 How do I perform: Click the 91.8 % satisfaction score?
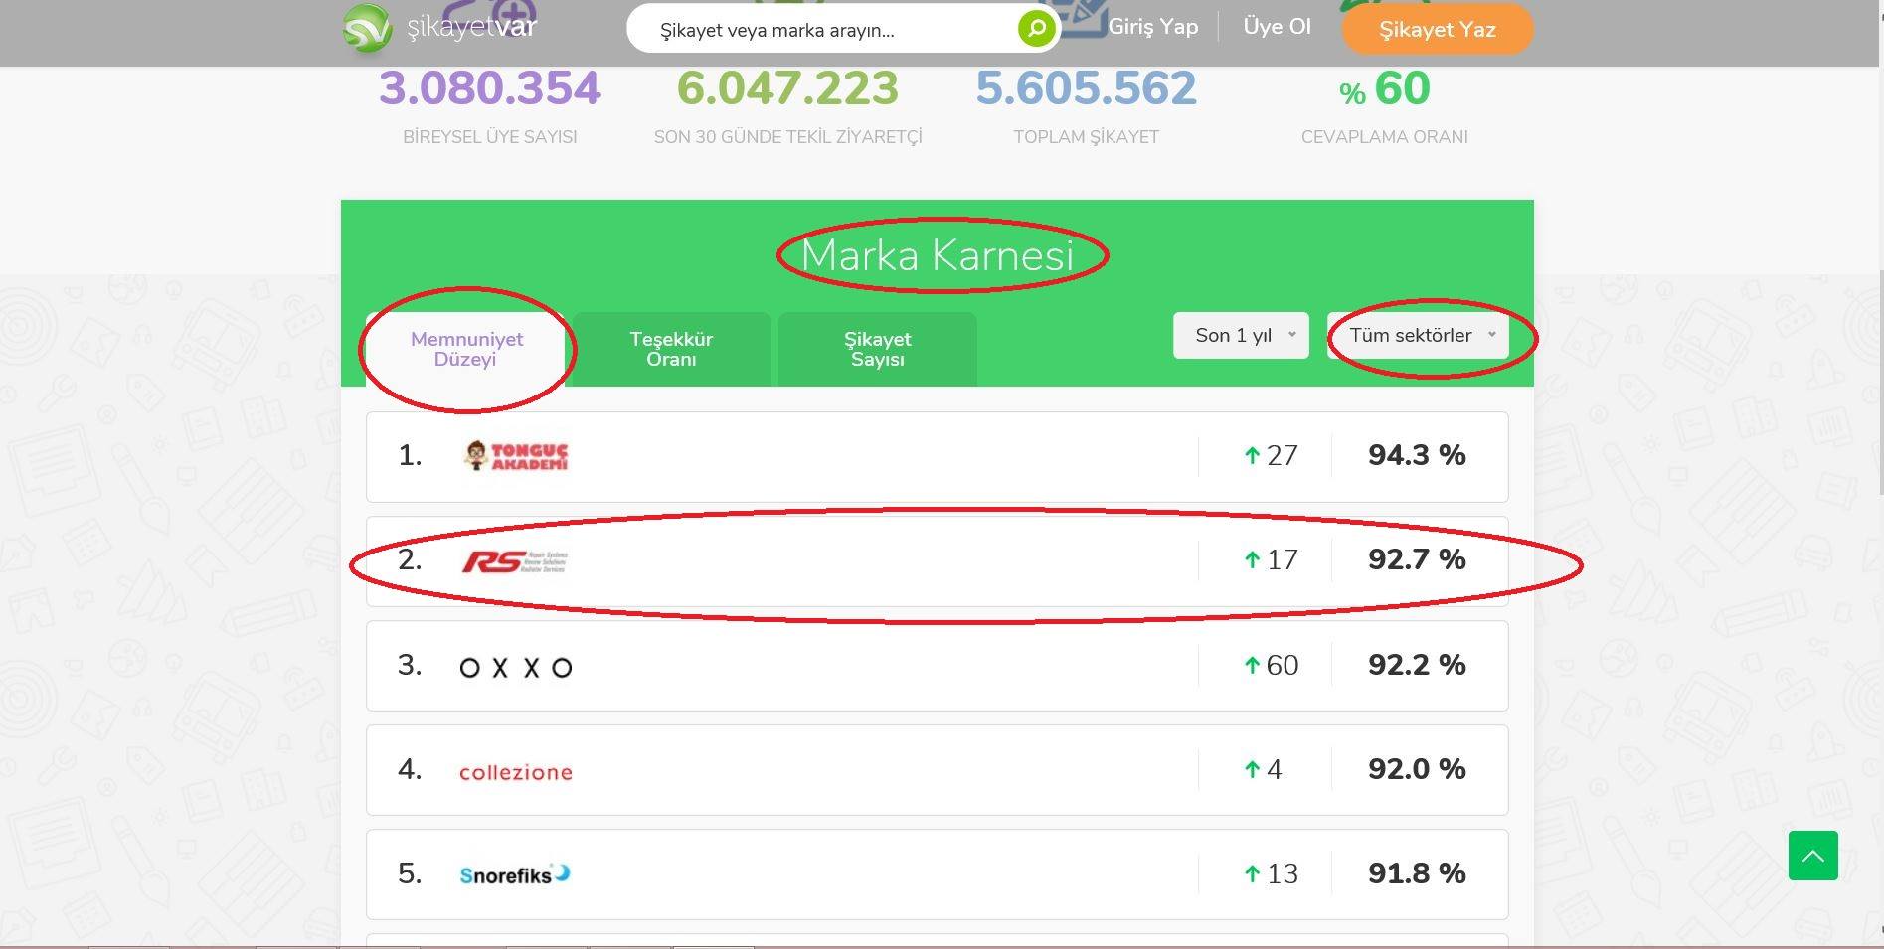pyautogui.click(x=1417, y=873)
